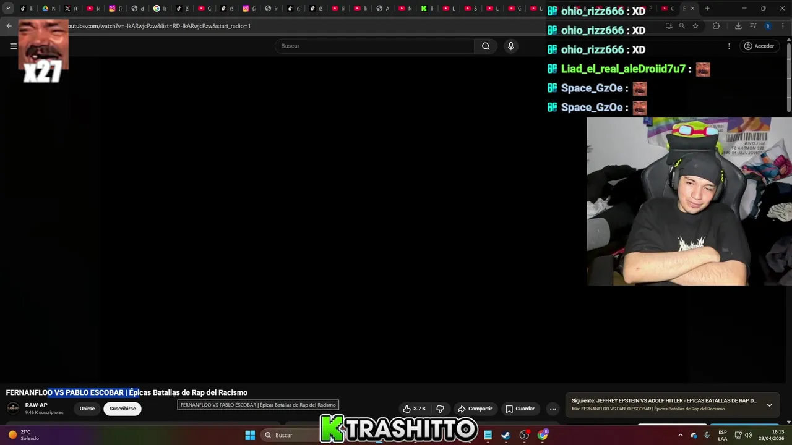The width and height of the screenshot is (792, 445).
Task: Switch to the Google tab
Action: point(160,9)
